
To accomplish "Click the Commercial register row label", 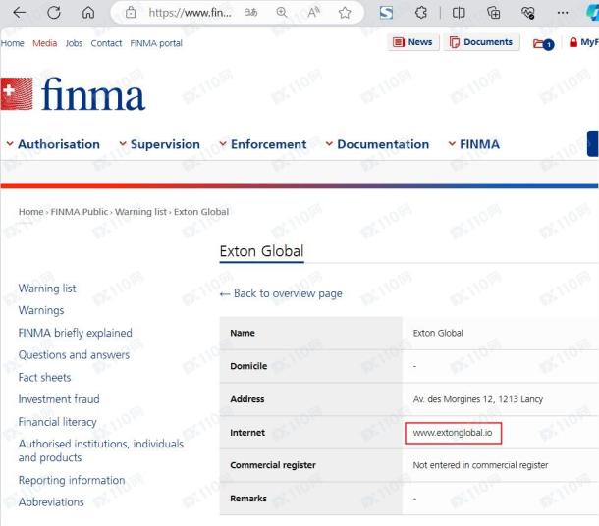I will coord(273,465).
